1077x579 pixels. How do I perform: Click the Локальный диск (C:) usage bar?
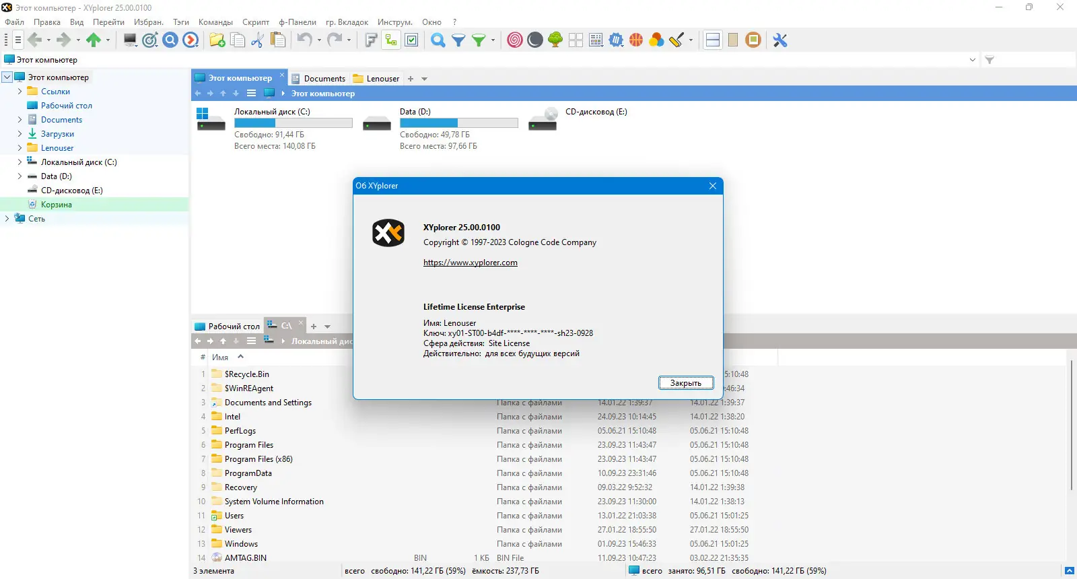293,123
